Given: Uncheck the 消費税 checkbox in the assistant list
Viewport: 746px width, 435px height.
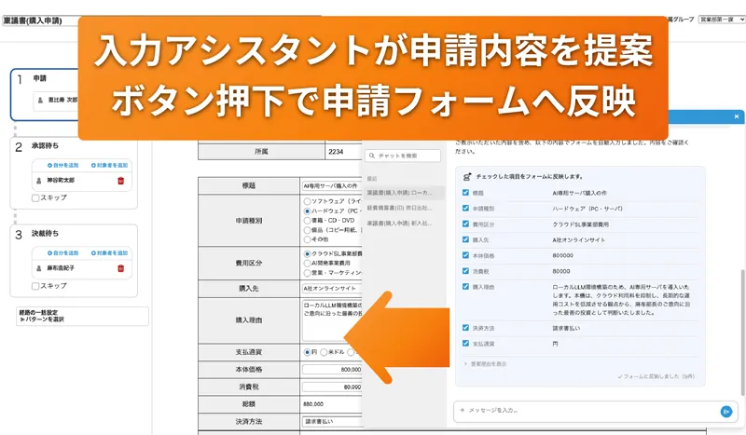Looking at the screenshot, I should [465, 271].
